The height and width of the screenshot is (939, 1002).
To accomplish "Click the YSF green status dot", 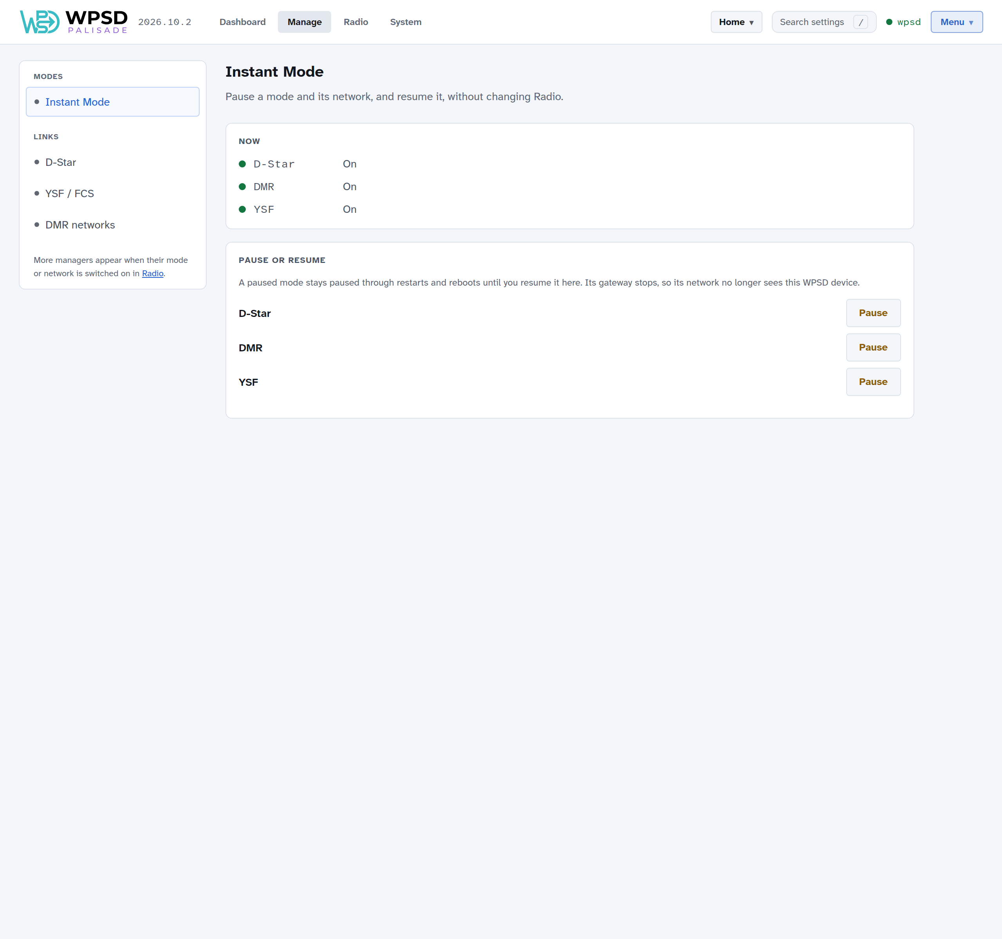I will click(242, 209).
